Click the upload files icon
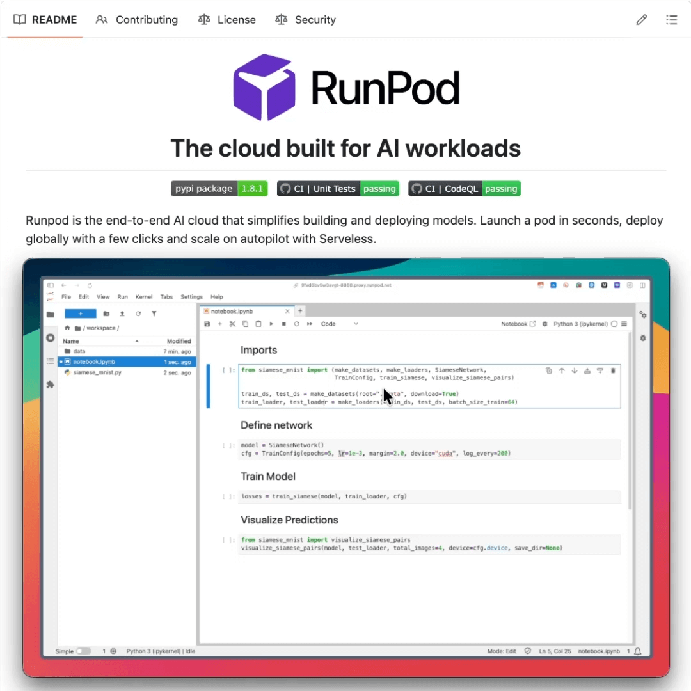691x691 pixels. [122, 314]
